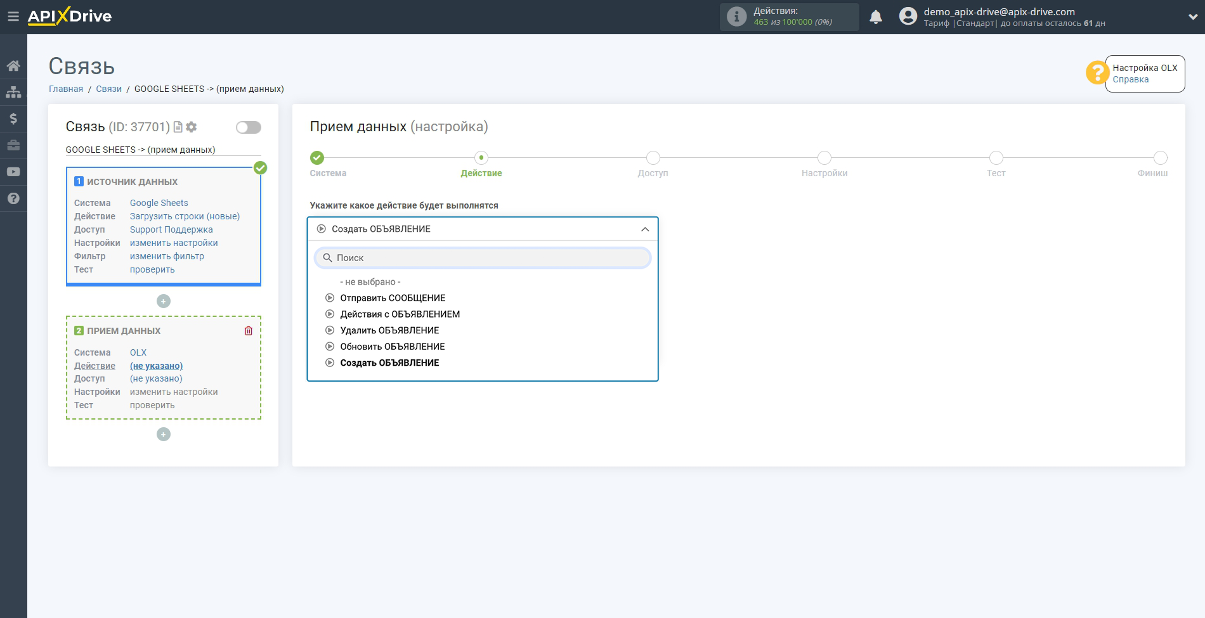Select 'Обновить ОБЪЯВЛЕНИЕ' option

[393, 347]
